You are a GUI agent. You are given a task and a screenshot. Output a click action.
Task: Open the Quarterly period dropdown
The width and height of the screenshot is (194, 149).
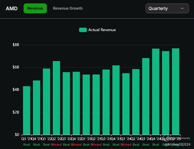[x=167, y=8]
